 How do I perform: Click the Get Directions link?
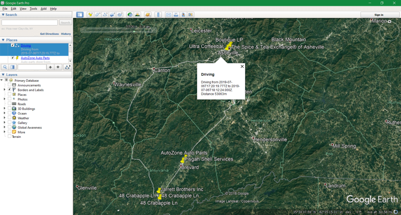pyautogui.click(x=49, y=34)
